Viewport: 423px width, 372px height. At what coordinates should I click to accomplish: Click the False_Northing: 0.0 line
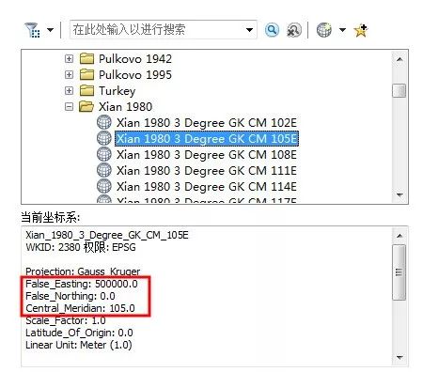(70, 296)
